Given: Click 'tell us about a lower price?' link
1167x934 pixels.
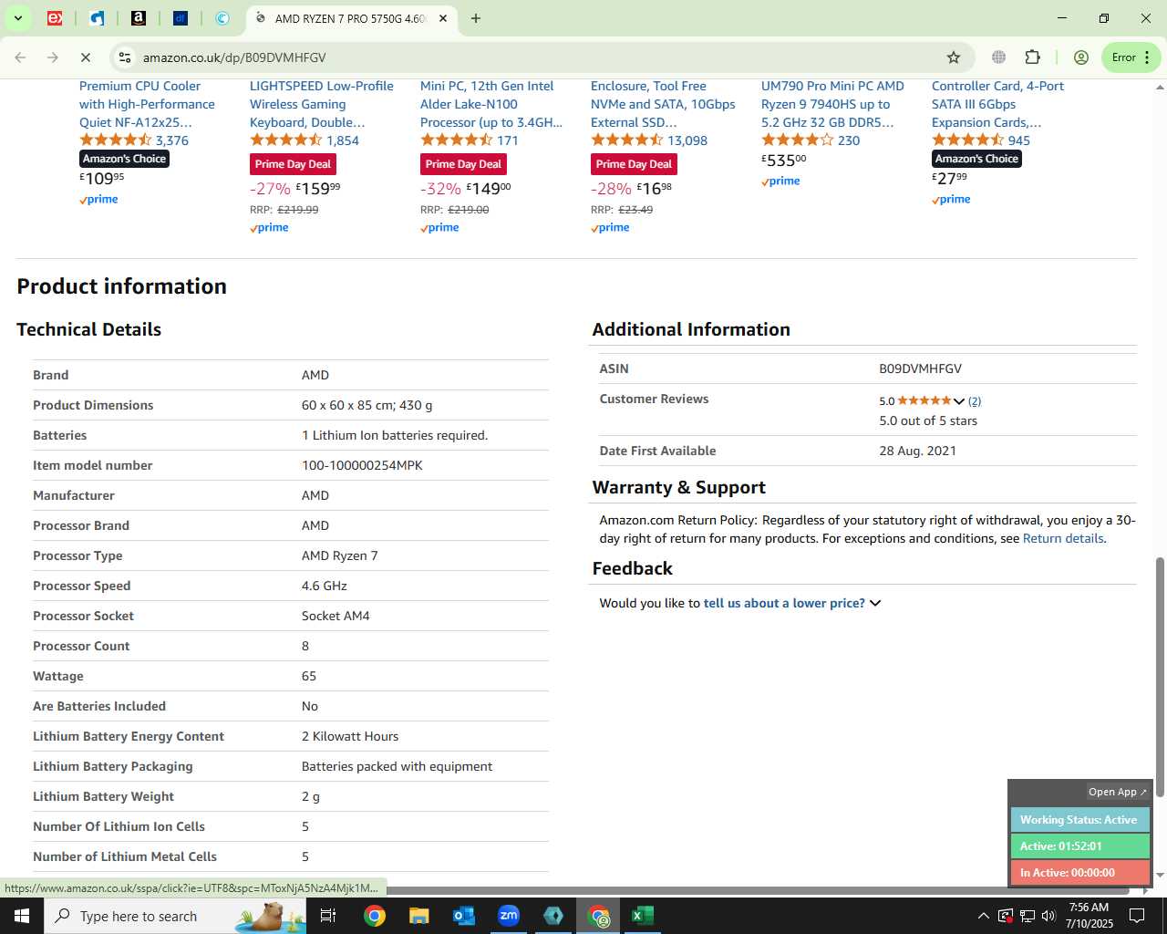Looking at the screenshot, I should (x=784, y=603).
